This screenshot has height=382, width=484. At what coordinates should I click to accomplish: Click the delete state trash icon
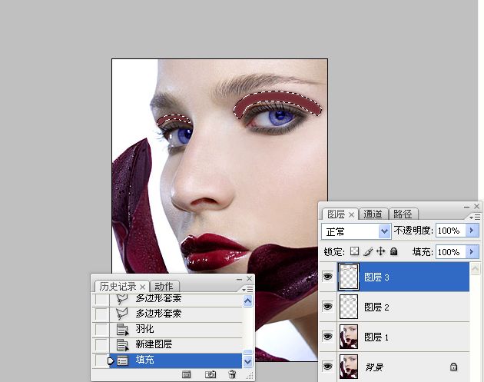[232, 374]
